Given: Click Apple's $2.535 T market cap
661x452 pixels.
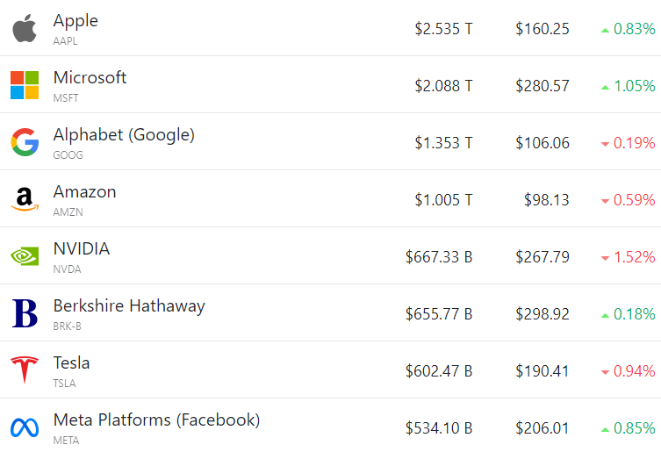Looking at the screenshot, I should [x=443, y=29].
